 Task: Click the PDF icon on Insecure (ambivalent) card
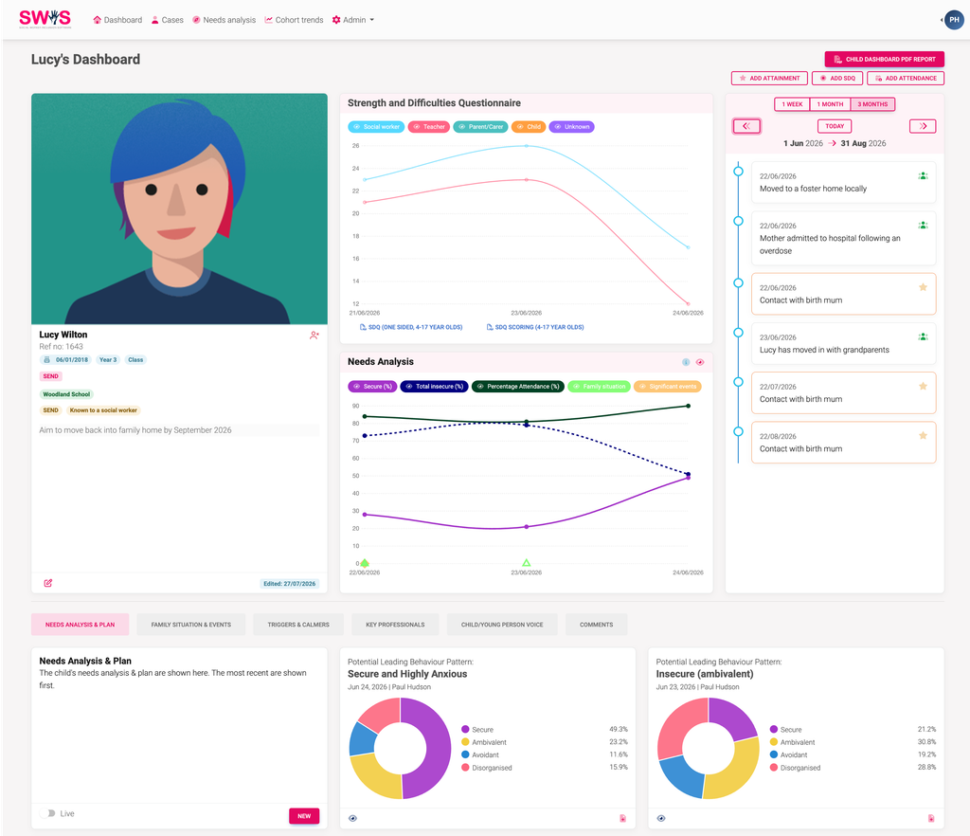pyautogui.click(x=931, y=818)
